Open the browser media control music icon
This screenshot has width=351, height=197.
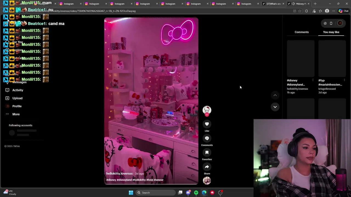[x=314, y=11]
